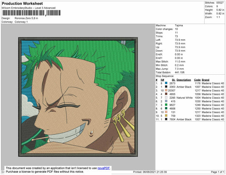Click the 'Description' column header

tap(184, 80)
